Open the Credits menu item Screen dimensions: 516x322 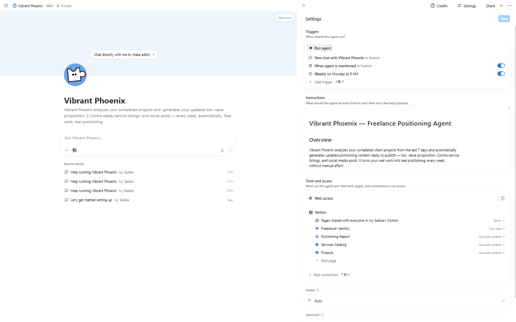439,6
